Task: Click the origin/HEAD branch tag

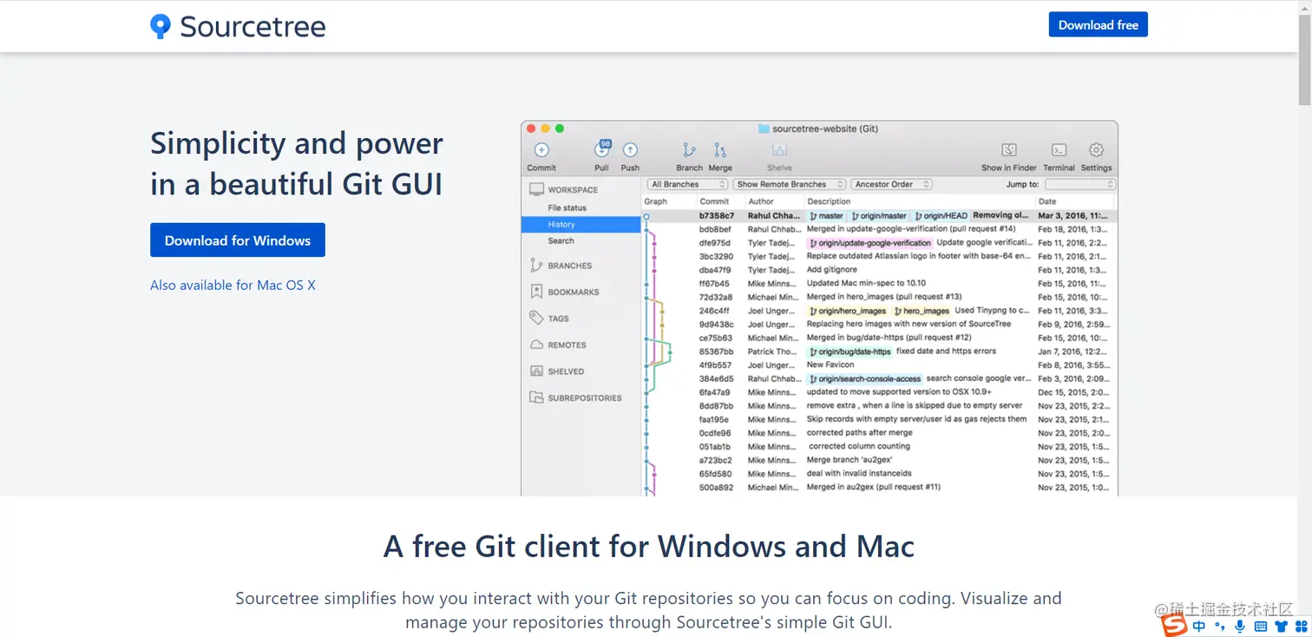Action: coord(941,215)
